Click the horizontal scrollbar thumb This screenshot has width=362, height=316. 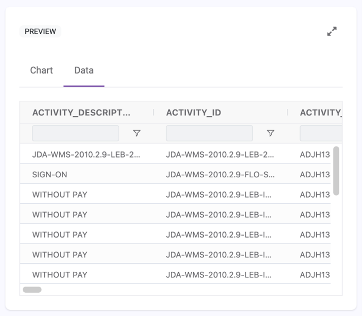coord(32,290)
